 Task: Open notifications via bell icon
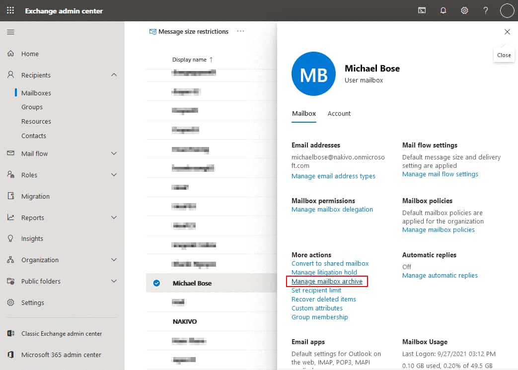click(443, 10)
